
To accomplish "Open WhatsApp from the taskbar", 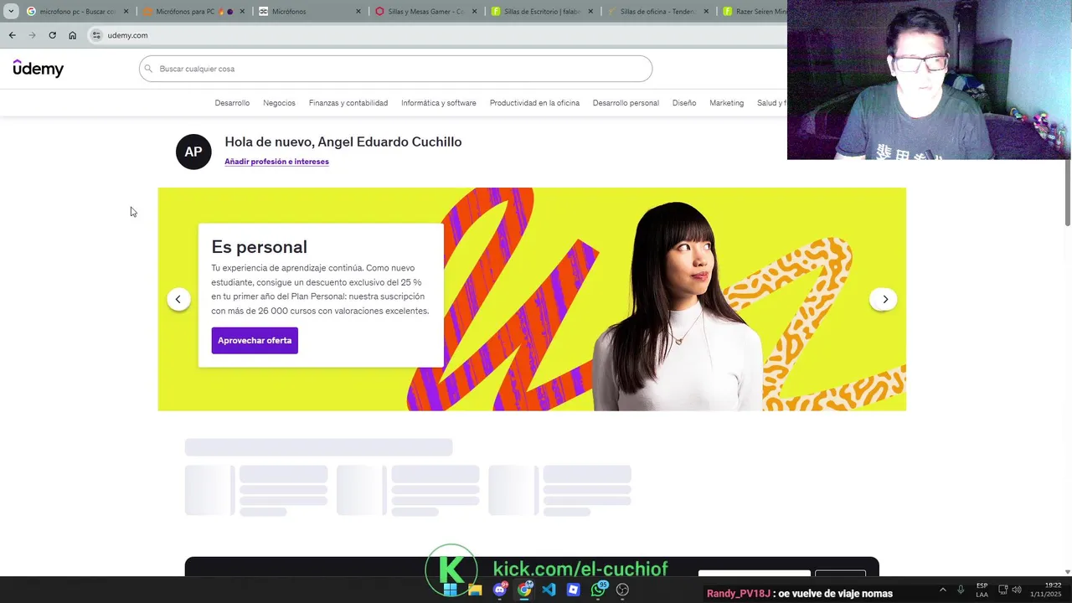I will click(598, 590).
